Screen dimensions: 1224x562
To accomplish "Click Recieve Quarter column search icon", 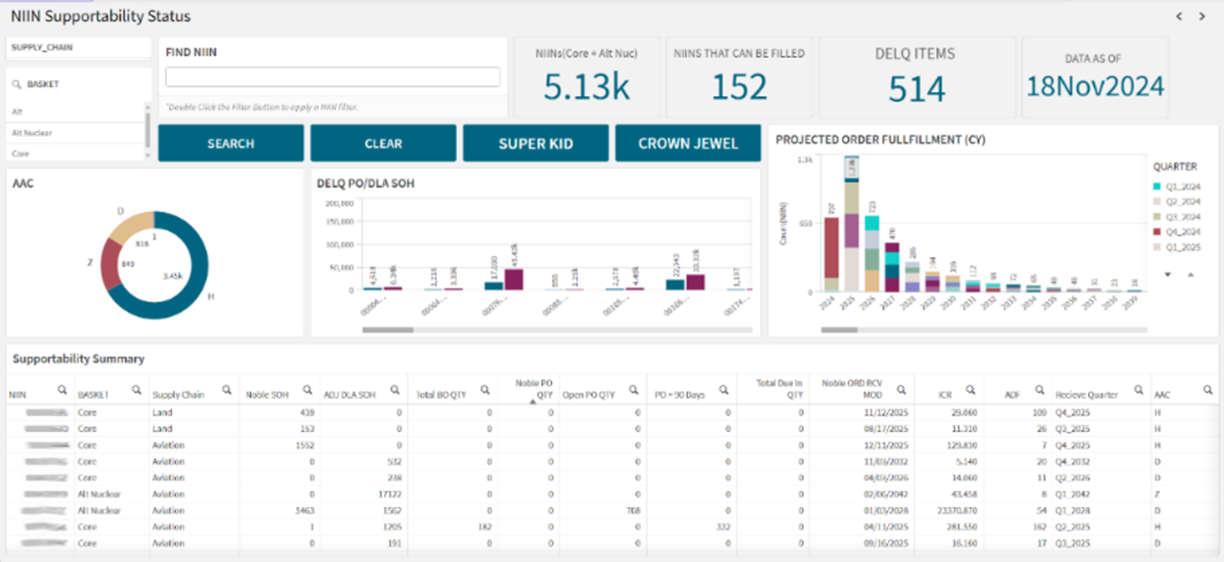I will pos(1139,390).
